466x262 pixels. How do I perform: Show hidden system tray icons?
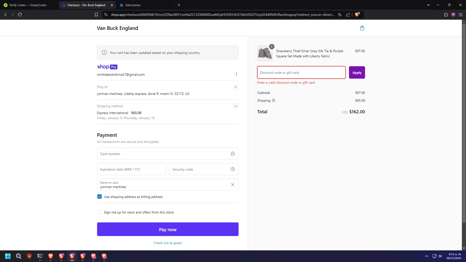pos(427,256)
